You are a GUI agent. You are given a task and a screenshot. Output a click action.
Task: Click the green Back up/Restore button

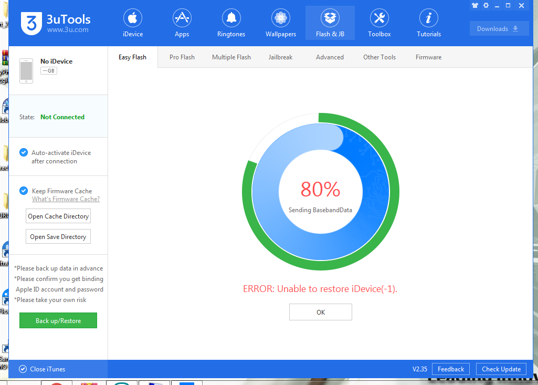58,320
